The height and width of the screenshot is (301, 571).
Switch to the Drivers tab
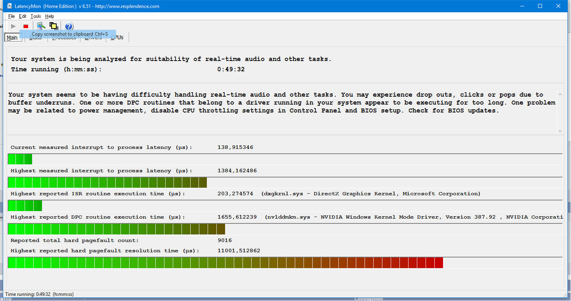93,38
